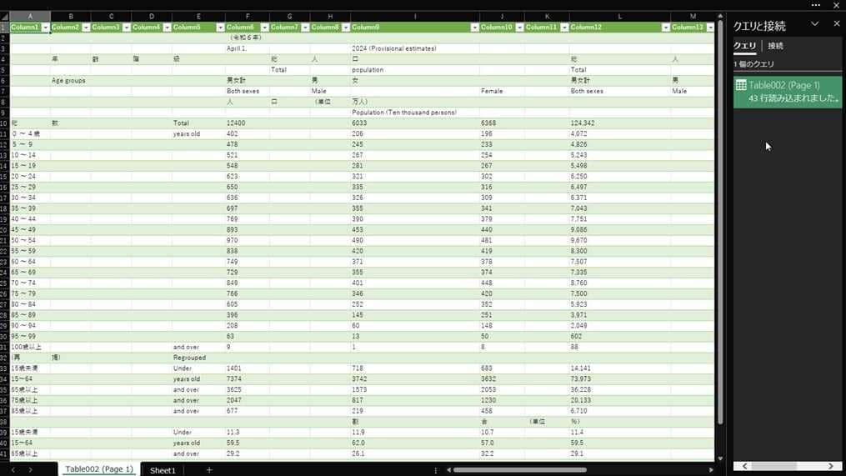Image resolution: width=846 pixels, height=476 pixels.
Task: Select the クエリ tab in the pane
Action: [x=744, y=46]
